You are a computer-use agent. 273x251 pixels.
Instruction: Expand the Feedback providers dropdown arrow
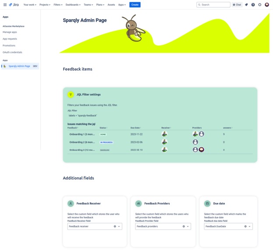pos(188,226)
